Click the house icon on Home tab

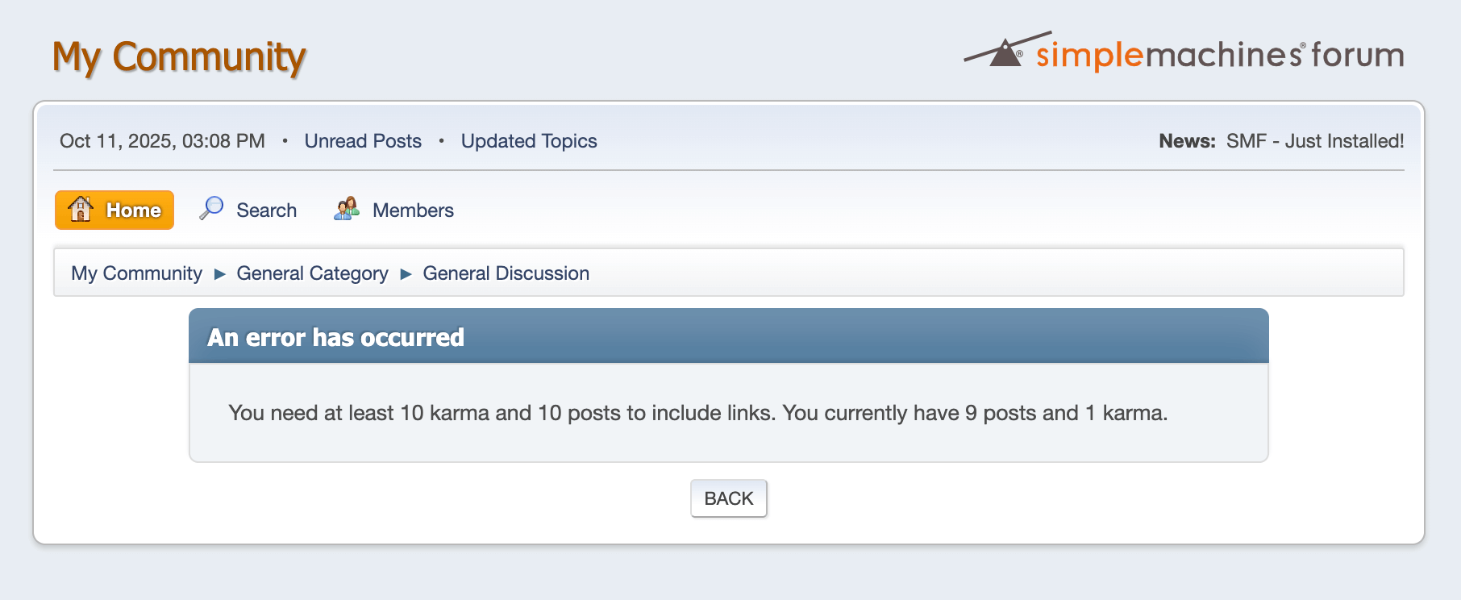(x=81, y=209)
